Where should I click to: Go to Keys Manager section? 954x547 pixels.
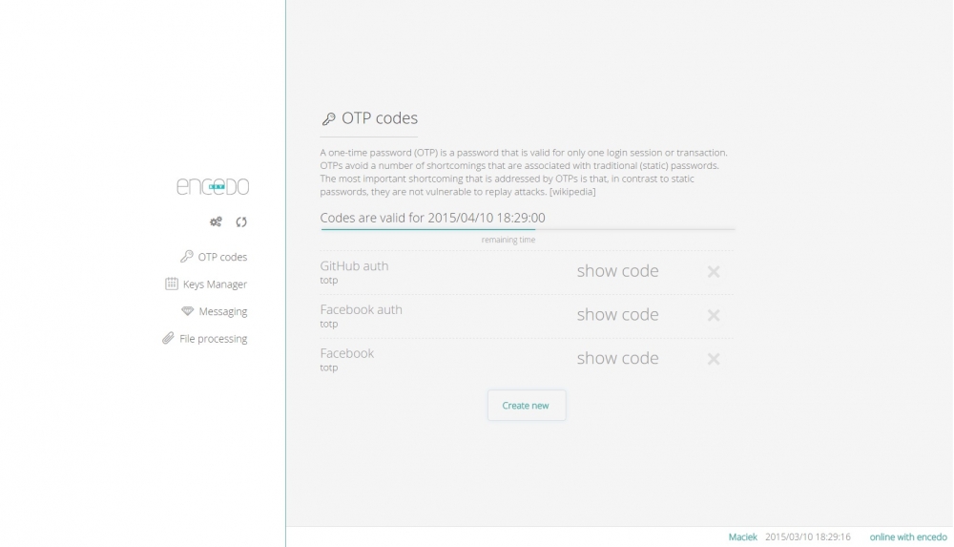click(215, 284)
